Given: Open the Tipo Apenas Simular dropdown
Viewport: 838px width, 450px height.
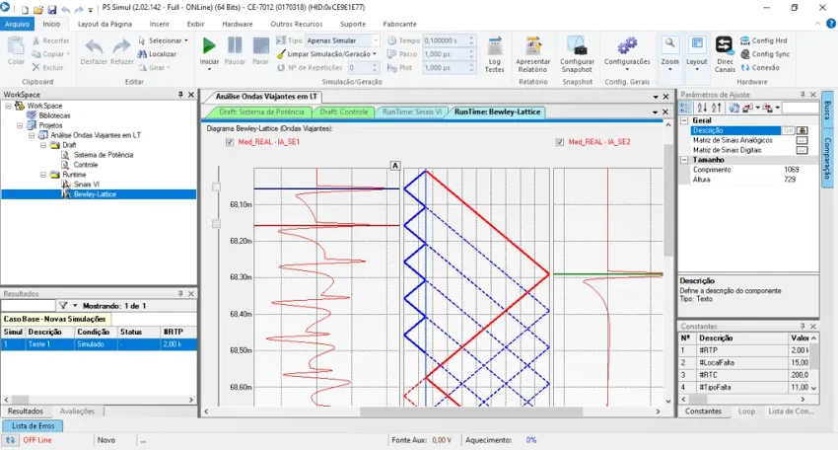Looking at the screenshot, I should point(376,40).
